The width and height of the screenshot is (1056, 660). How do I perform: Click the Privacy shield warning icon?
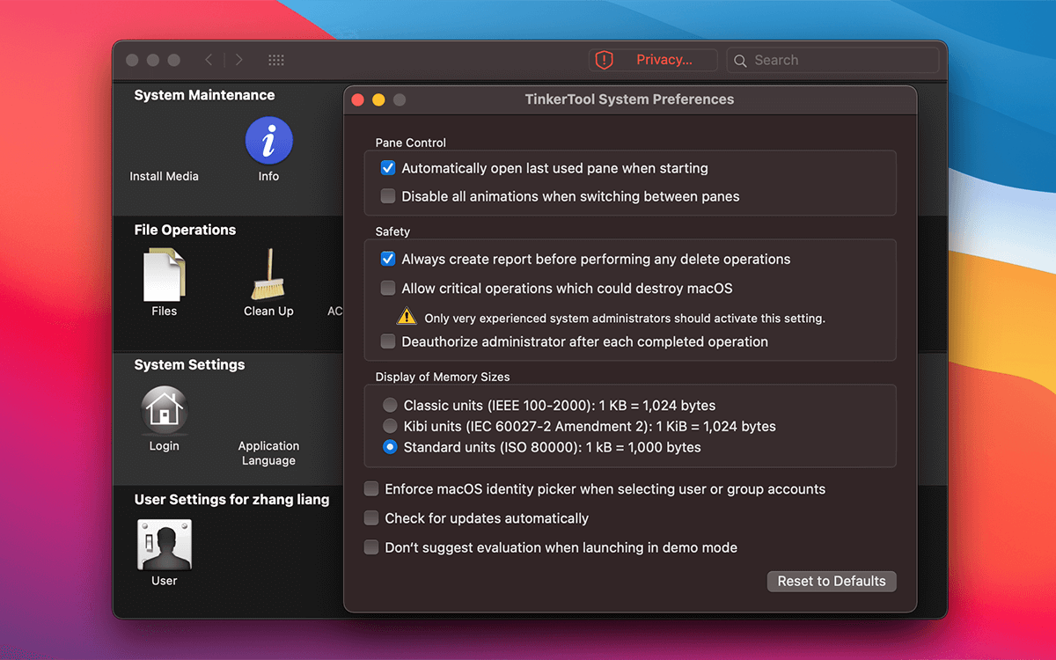(604, 60)
